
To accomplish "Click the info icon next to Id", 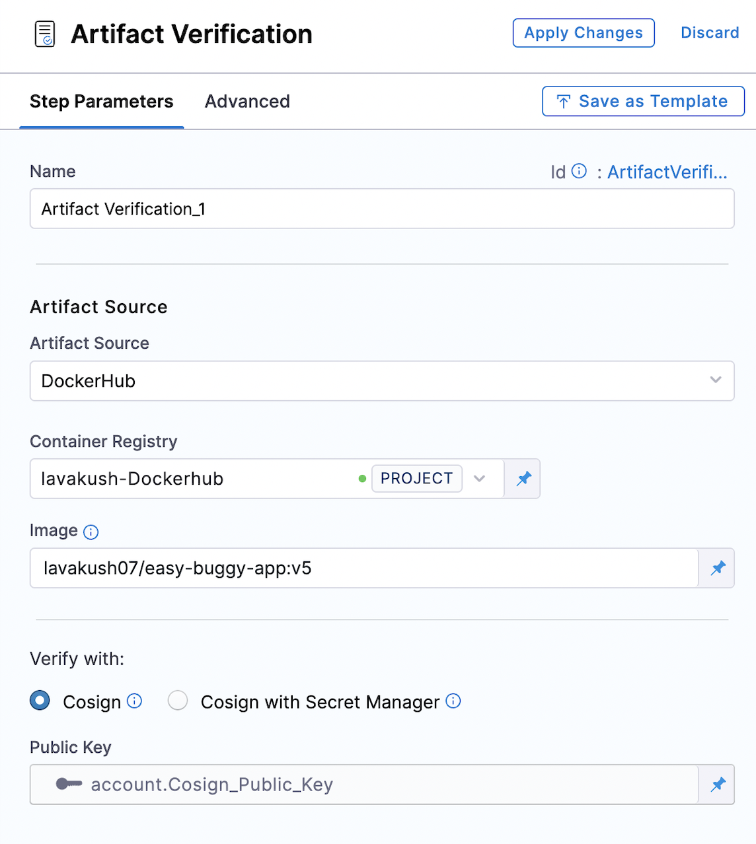I will pos(579,171).
